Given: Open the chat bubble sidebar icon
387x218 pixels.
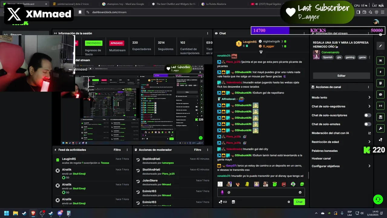Looking at the screenshot, I should coord(380,94).
